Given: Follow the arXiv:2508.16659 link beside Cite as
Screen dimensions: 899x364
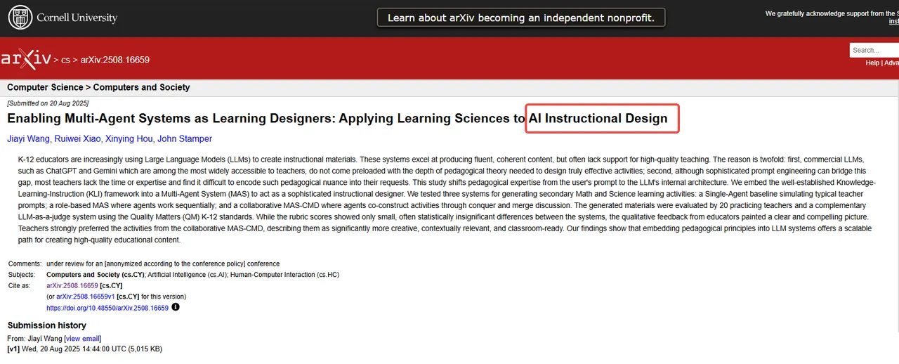Looking at the screenshot, I should coord(72,285).
